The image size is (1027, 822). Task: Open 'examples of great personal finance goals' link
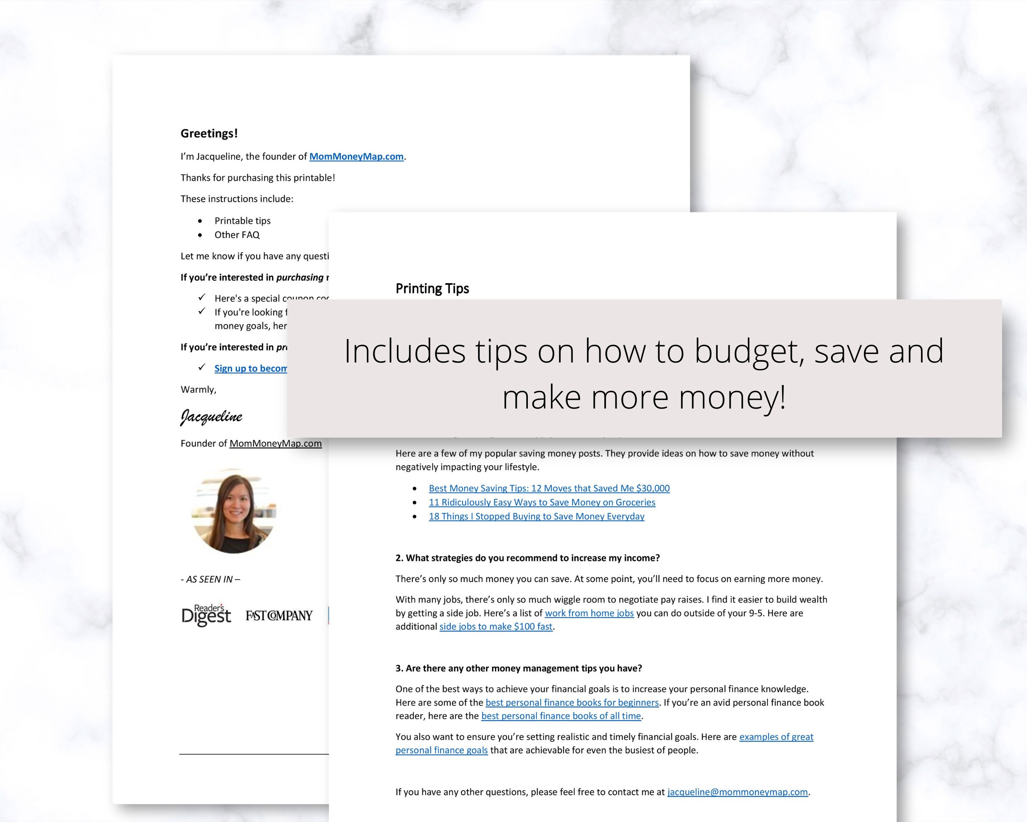coord(776,737)
